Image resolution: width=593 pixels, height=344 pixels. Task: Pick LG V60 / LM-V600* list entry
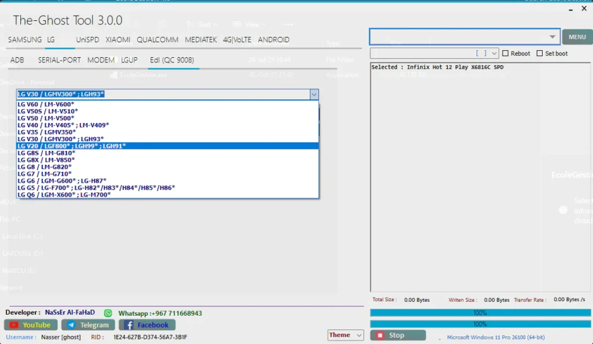(46, 105)
